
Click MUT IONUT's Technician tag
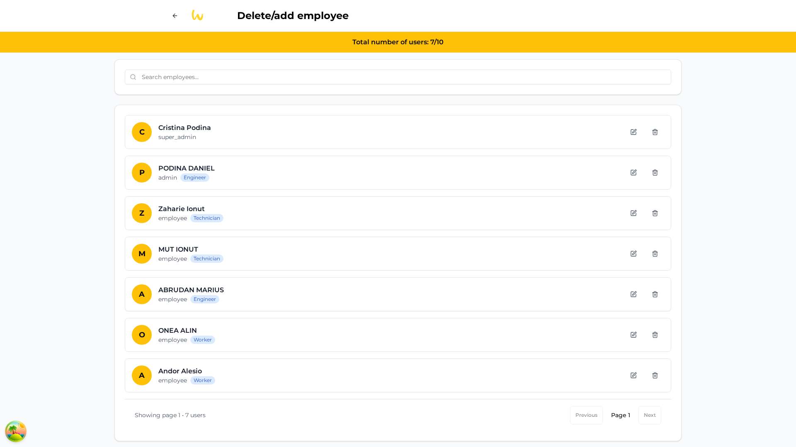coord(207,259)
